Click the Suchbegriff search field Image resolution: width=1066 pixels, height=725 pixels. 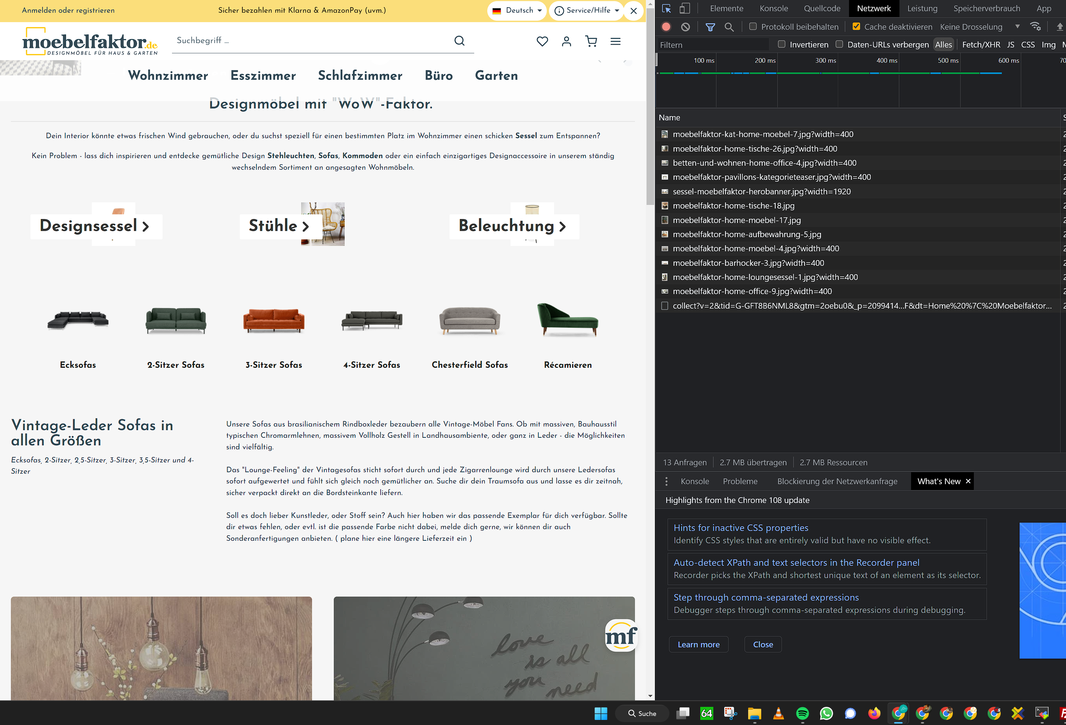312,40
